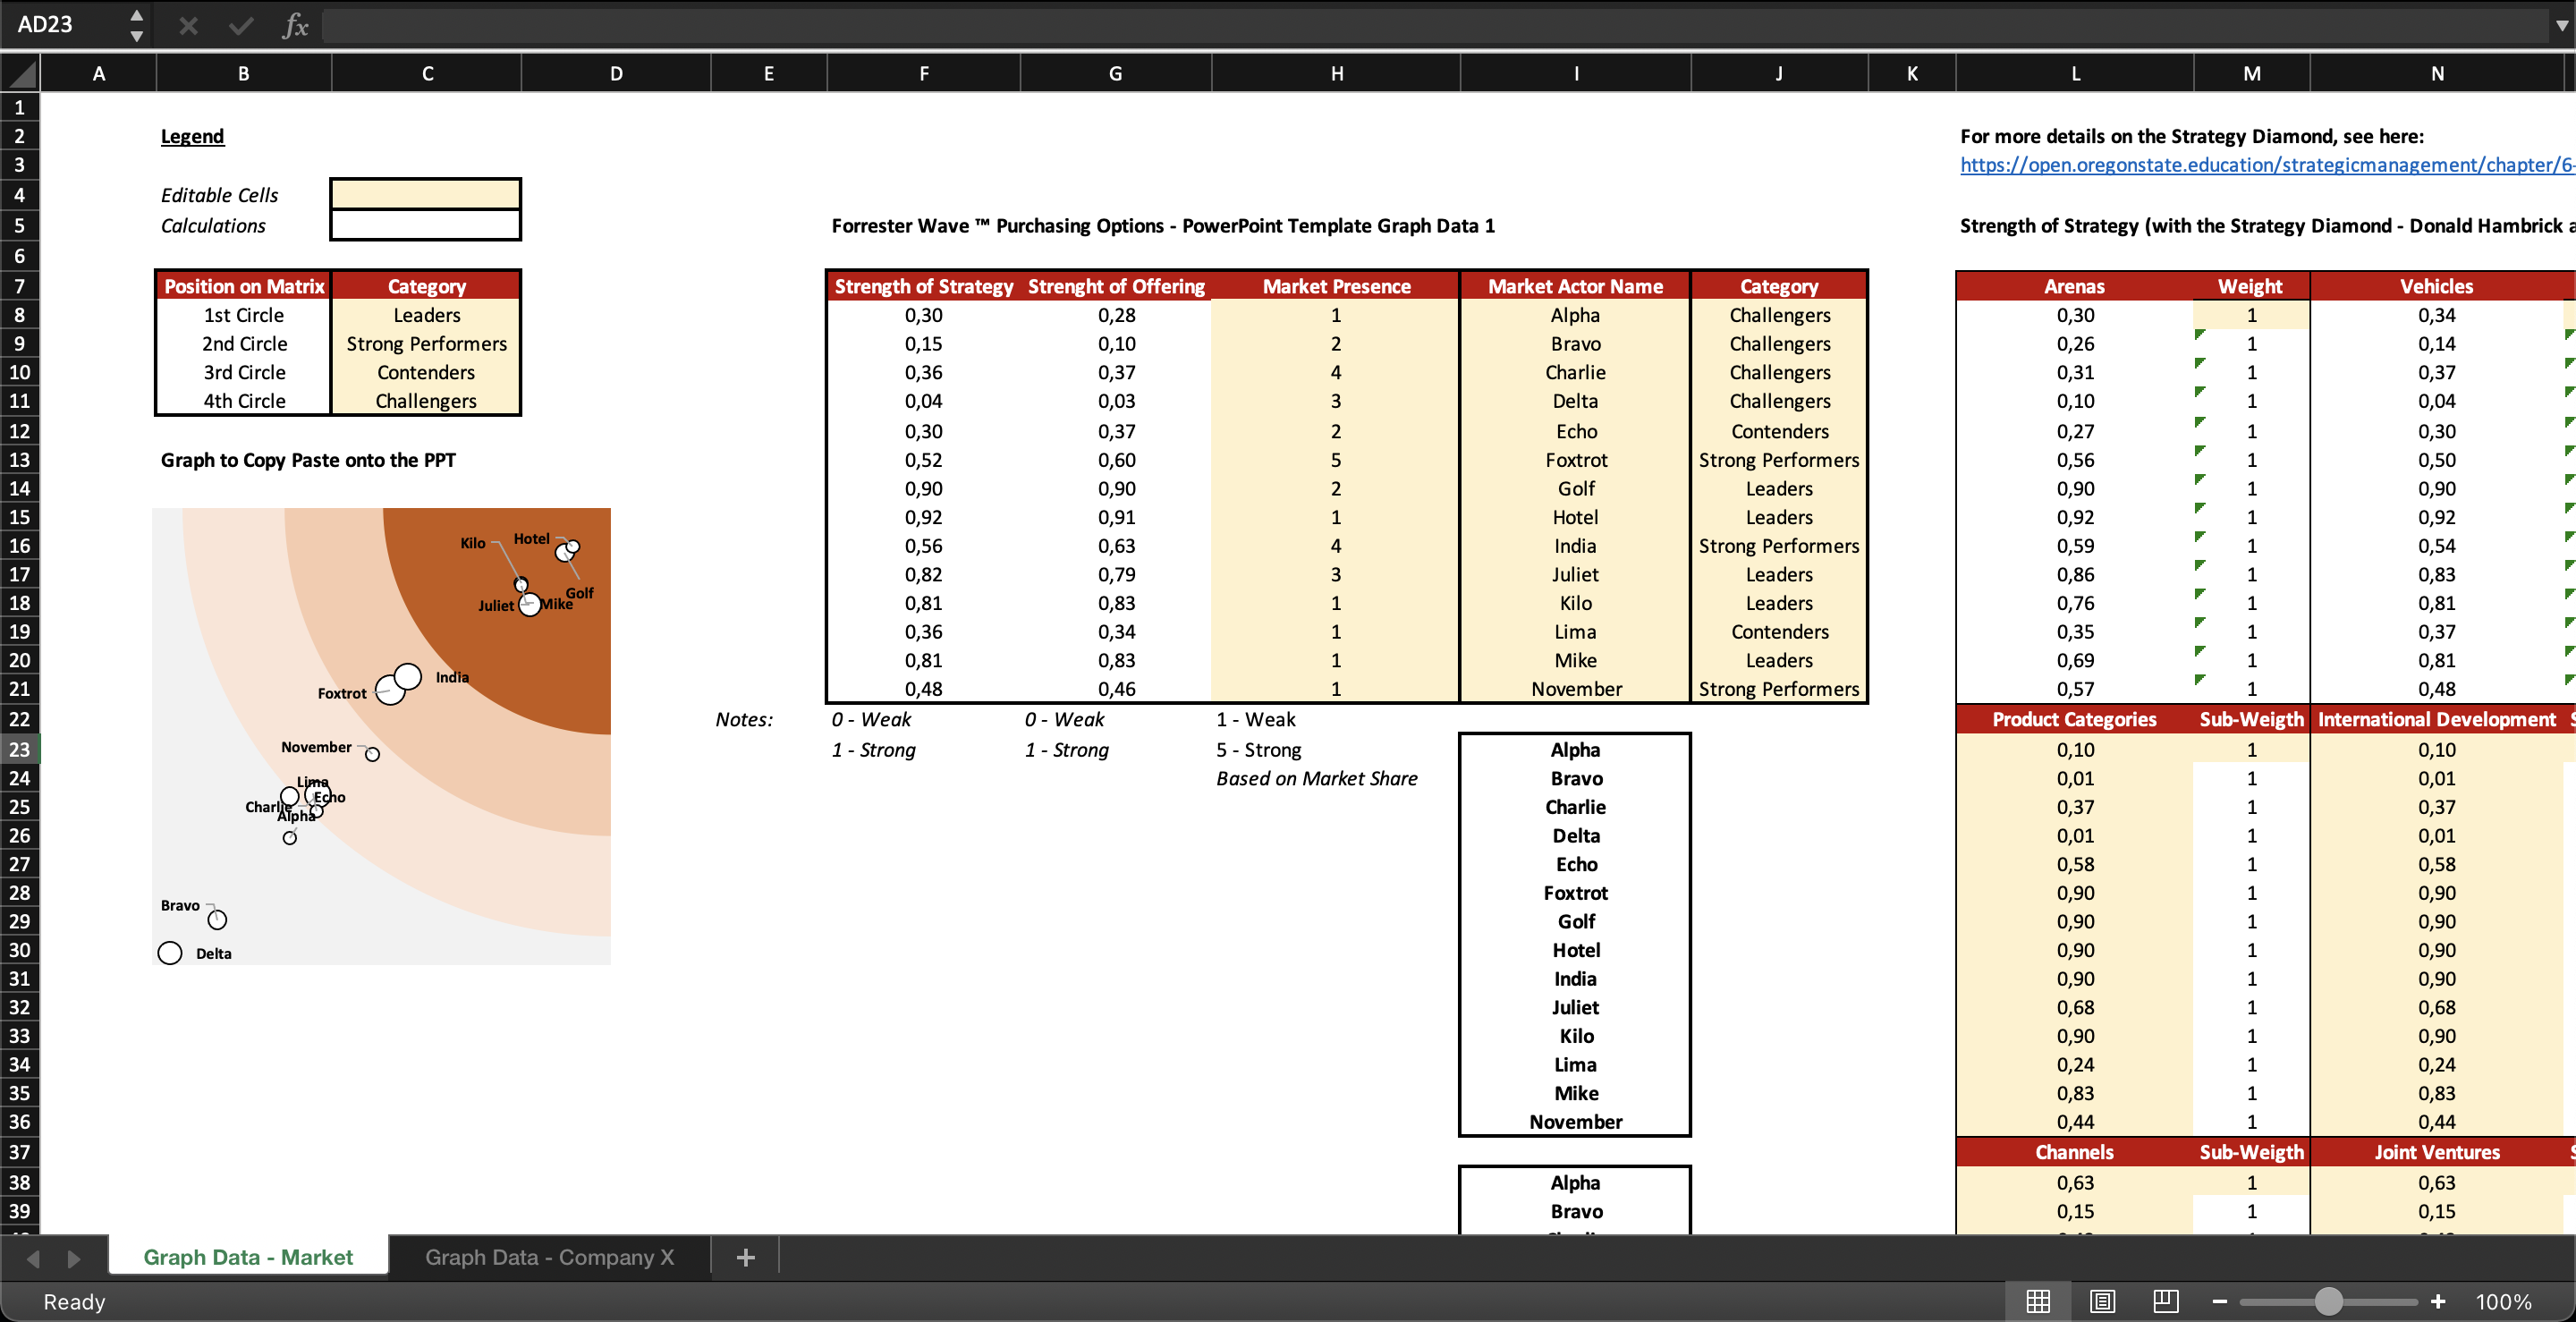Switch to Normal view icon
Viewport: 2576px width, 1322px height.
[2038, 1301]
